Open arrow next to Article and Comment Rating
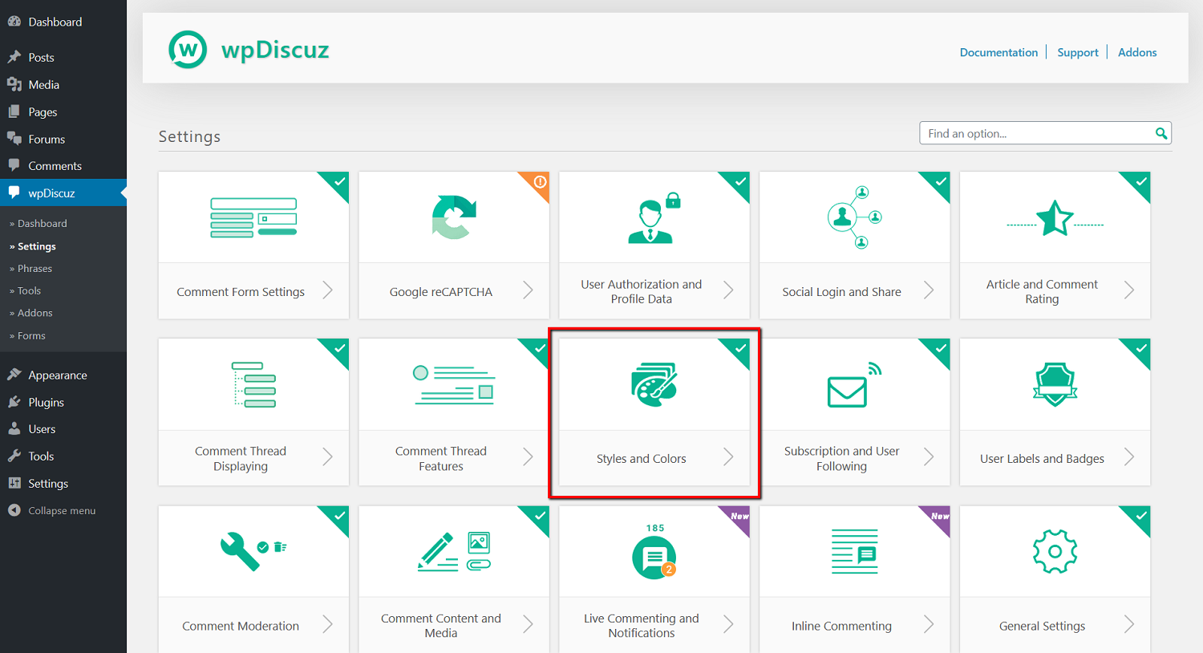Image resolution: width=1203 pixels, height=653 pixels. pyautogui.click(x=1129, y=290)
